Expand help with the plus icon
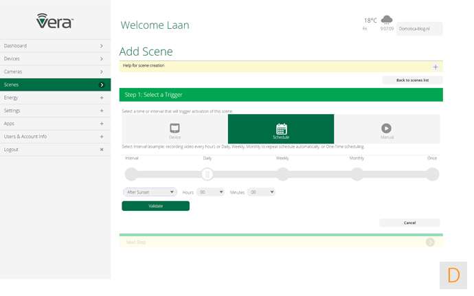This screenshot has height=296, width=474. (435, 67)
